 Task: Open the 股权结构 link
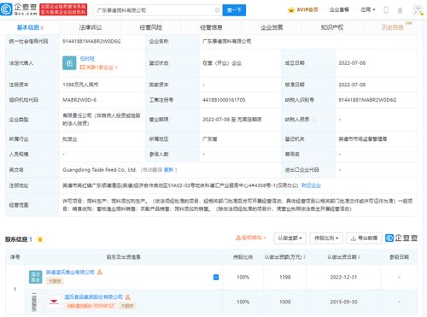tap(251, 238)
